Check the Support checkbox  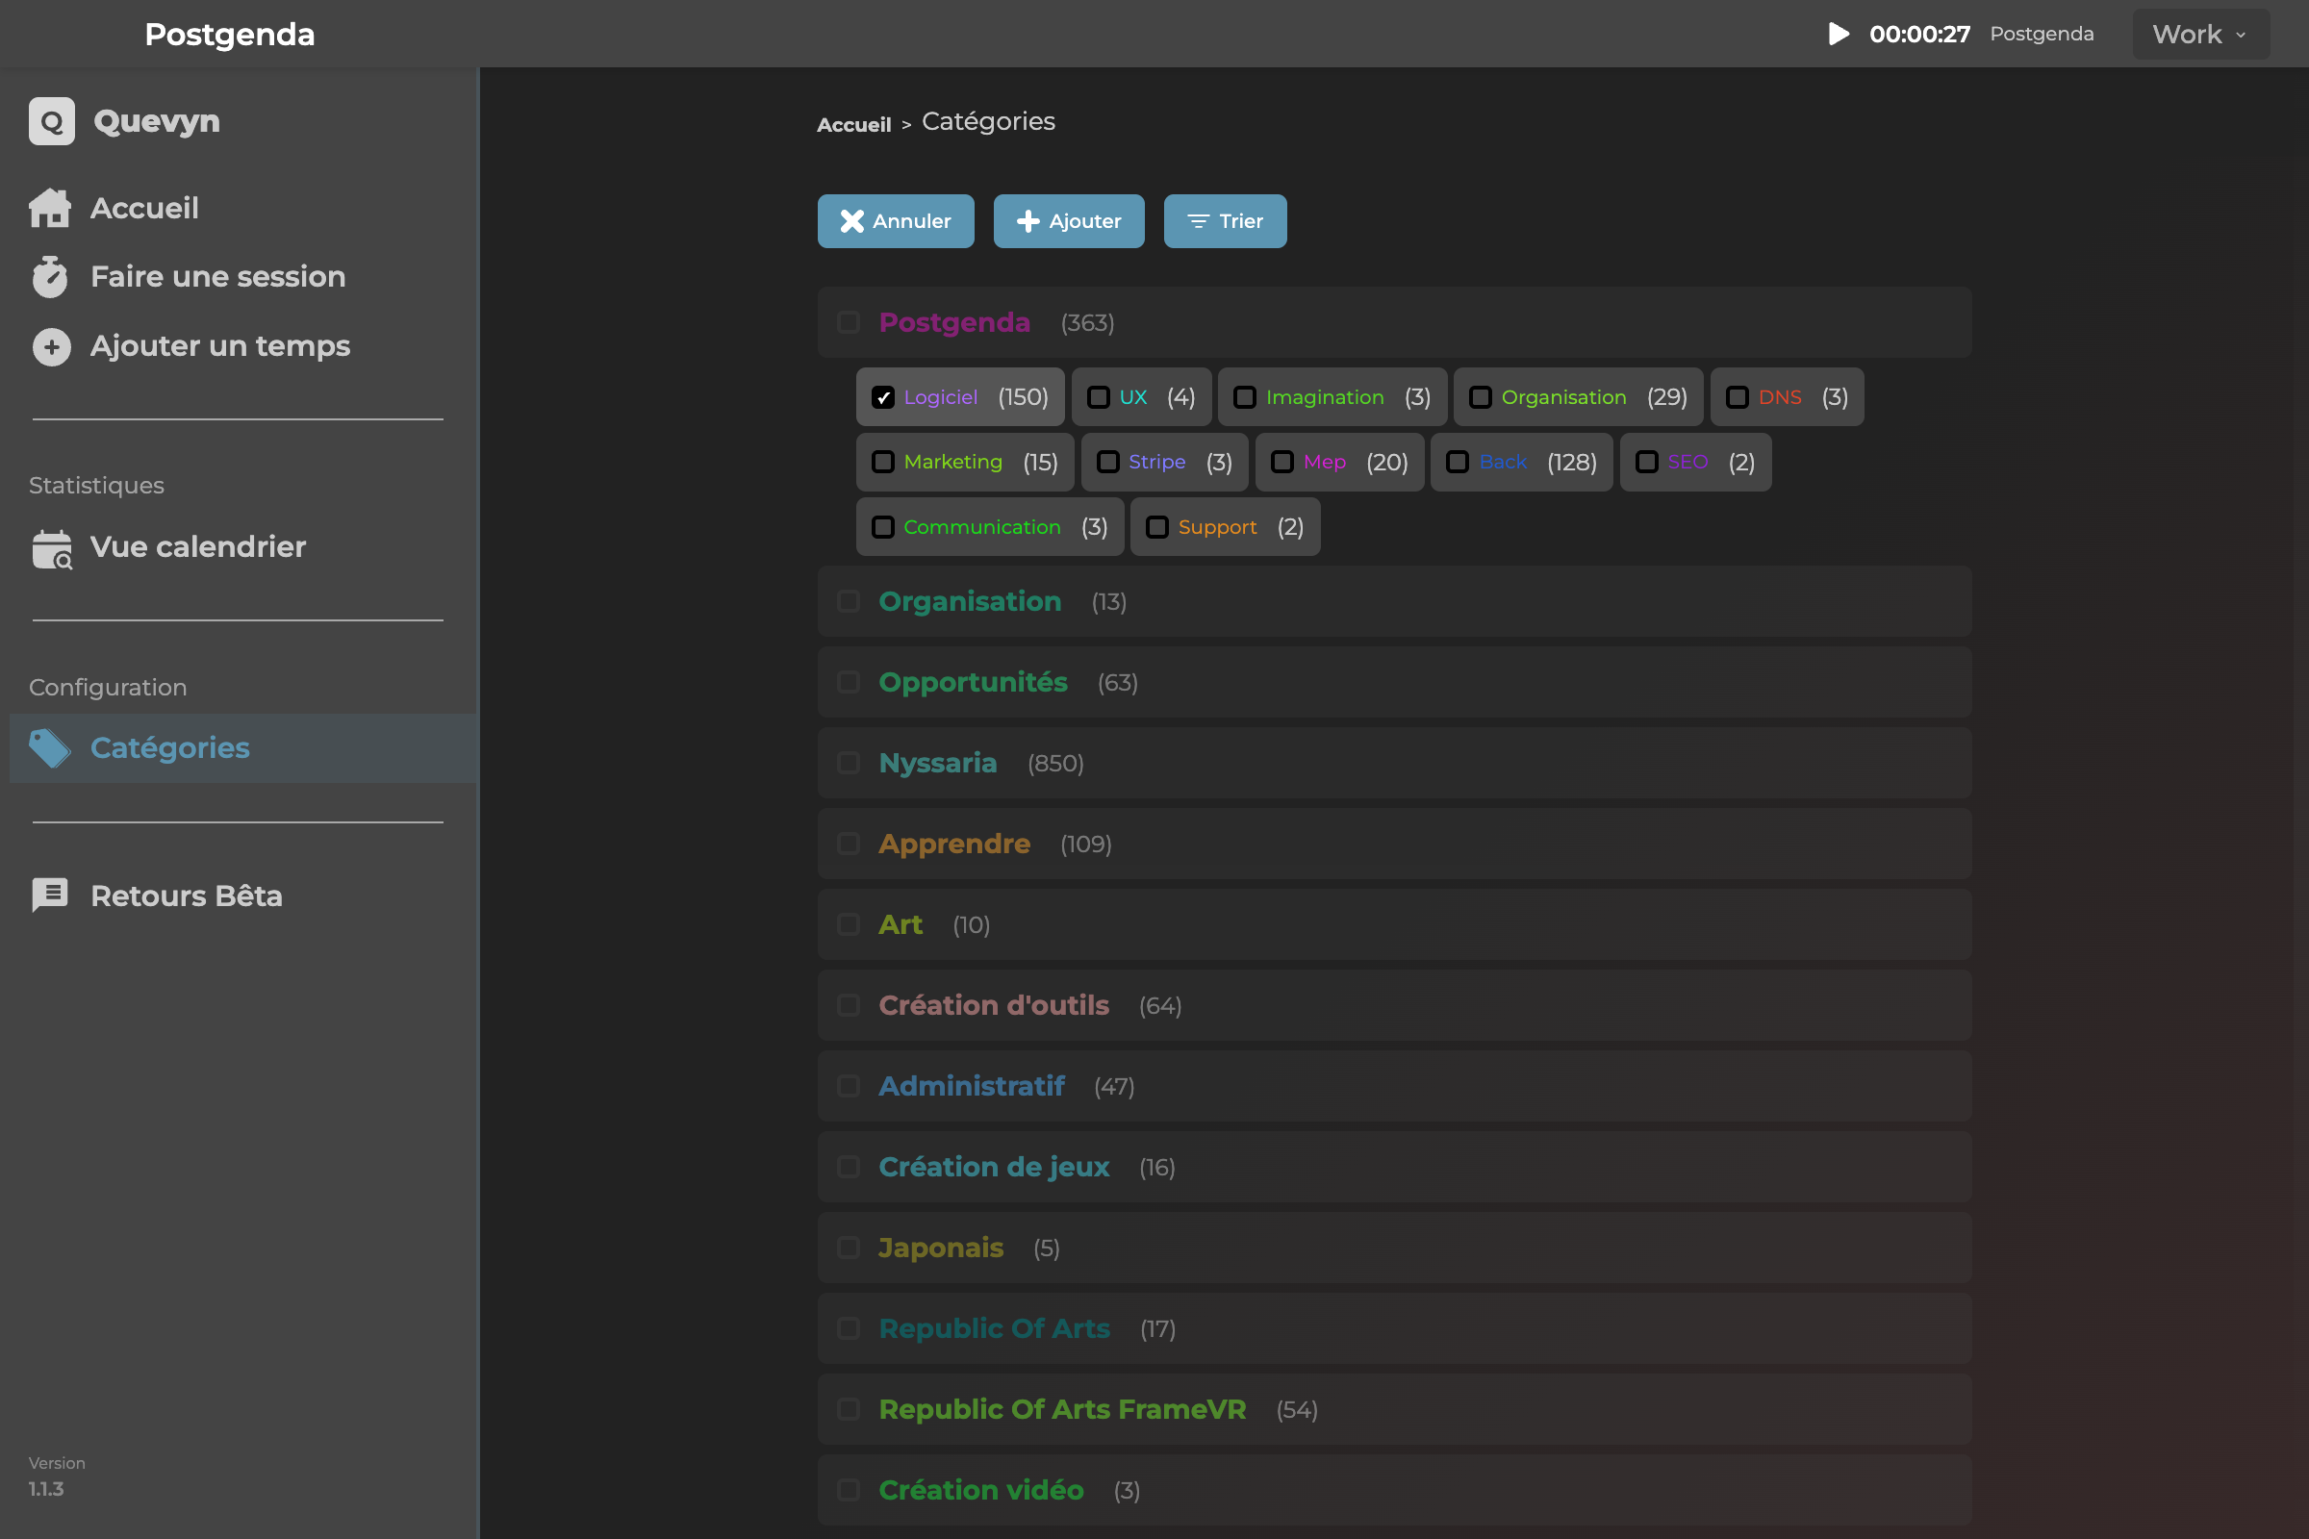coord(1157,527)
